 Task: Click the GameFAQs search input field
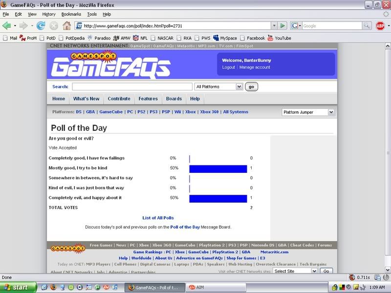coord(132,87)
